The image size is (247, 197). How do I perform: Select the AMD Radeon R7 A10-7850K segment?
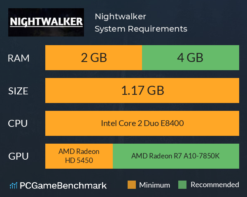[176, 156]
